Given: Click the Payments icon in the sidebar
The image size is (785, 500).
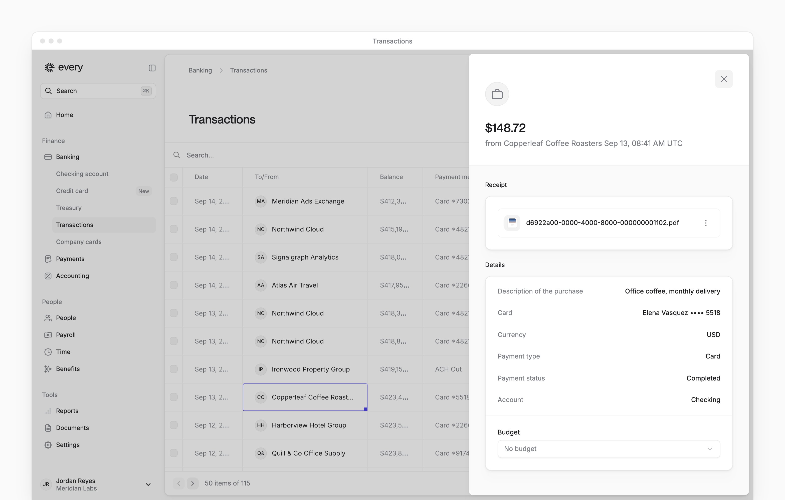Looking at the screenshot, I should [48, 259].
